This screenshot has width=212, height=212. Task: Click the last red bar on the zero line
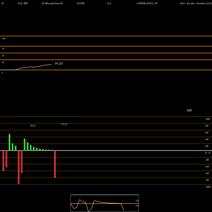[x=55, y=164]
